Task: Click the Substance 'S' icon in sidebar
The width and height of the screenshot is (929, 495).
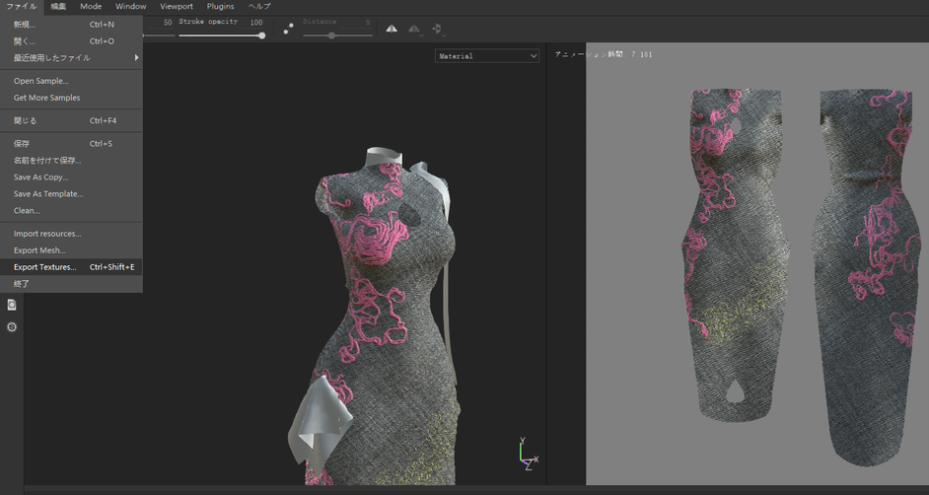Action: (12, 326)
